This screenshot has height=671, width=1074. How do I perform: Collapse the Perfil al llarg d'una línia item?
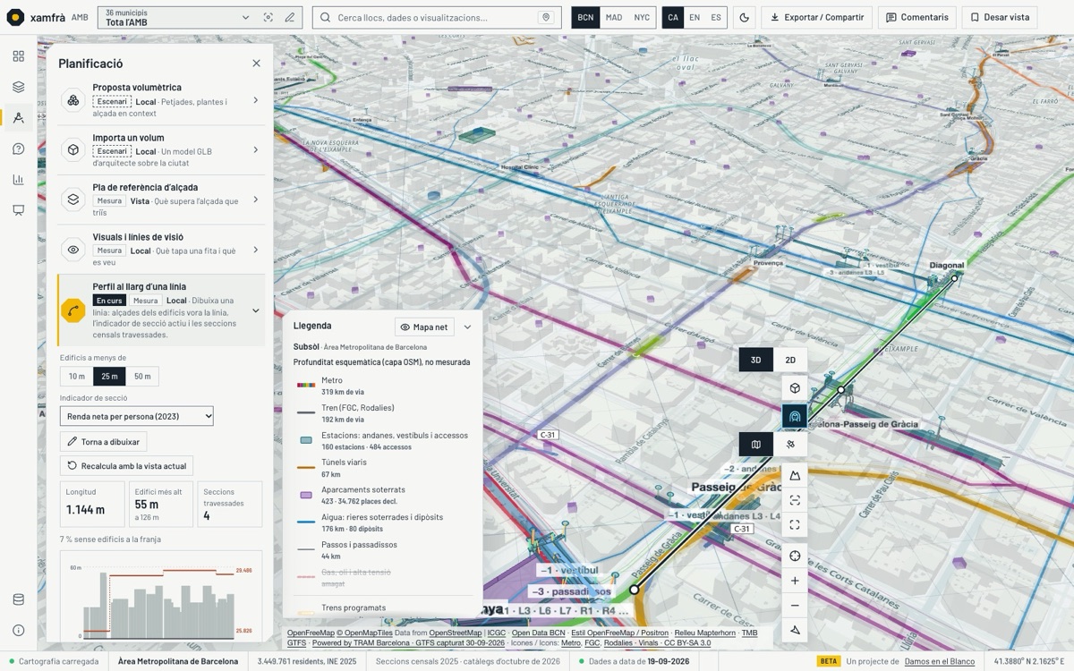point(162,310)
